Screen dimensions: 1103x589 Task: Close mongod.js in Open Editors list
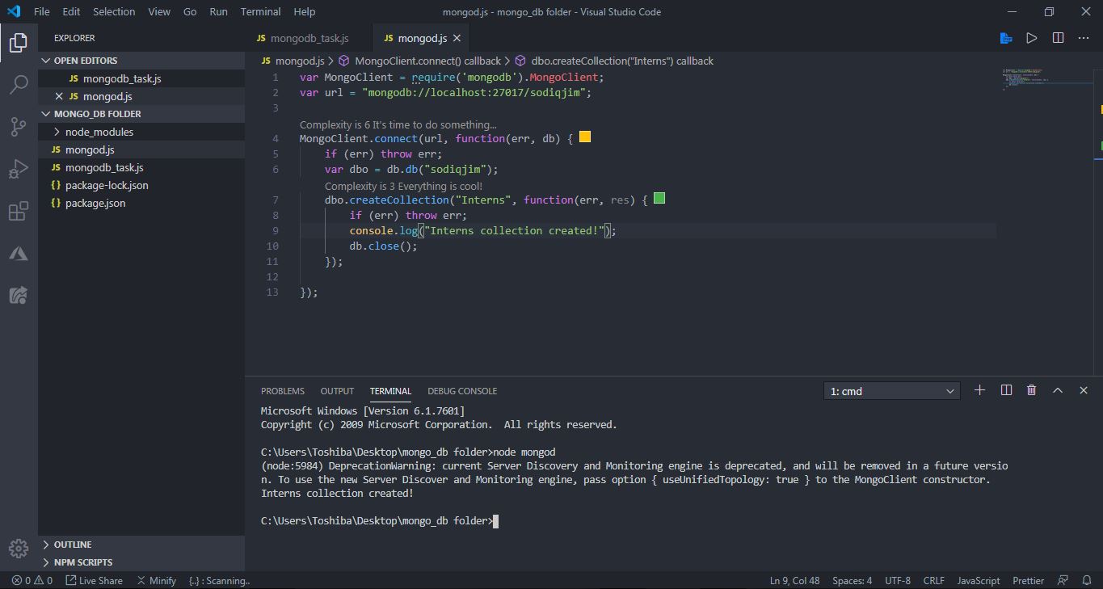tap(58, 96)
